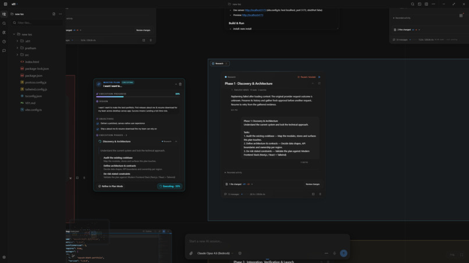
Task: Click the Research tag on Discovery phase
Action: (166, 142)
